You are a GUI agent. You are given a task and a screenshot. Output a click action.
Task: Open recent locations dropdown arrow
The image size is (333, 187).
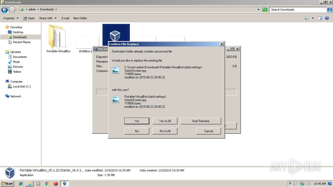[17, 10]
